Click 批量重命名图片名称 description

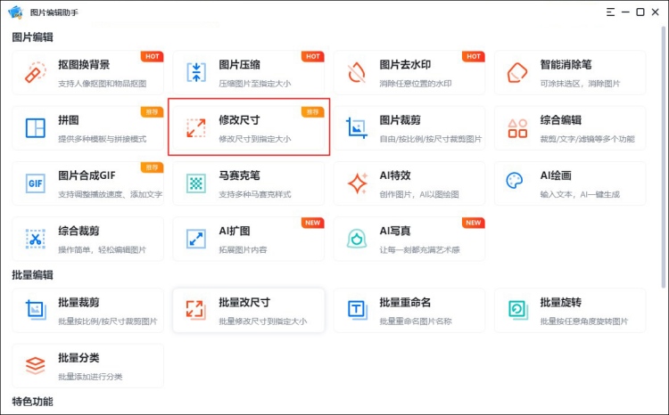[x=416, y=321]
